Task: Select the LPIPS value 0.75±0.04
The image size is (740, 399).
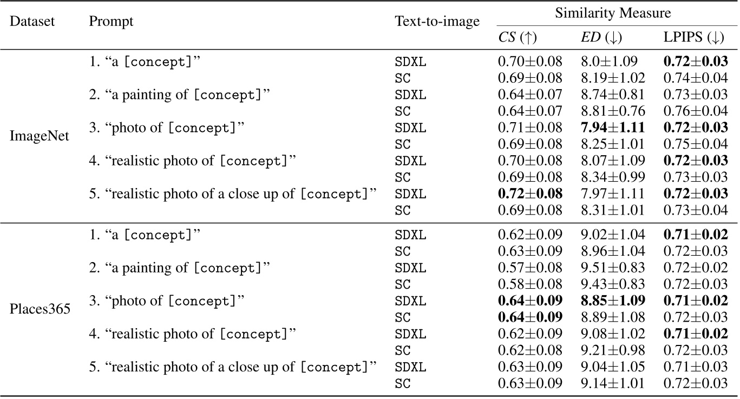Action: click(696, 145)
